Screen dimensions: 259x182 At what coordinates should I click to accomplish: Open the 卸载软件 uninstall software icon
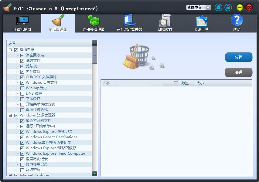coord(165,21)
